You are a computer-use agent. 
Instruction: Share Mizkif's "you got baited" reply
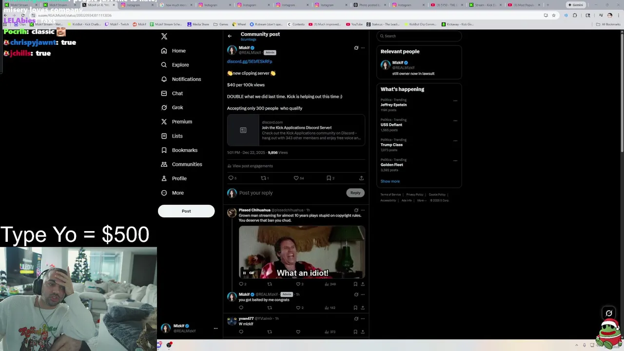click(363, 308)
